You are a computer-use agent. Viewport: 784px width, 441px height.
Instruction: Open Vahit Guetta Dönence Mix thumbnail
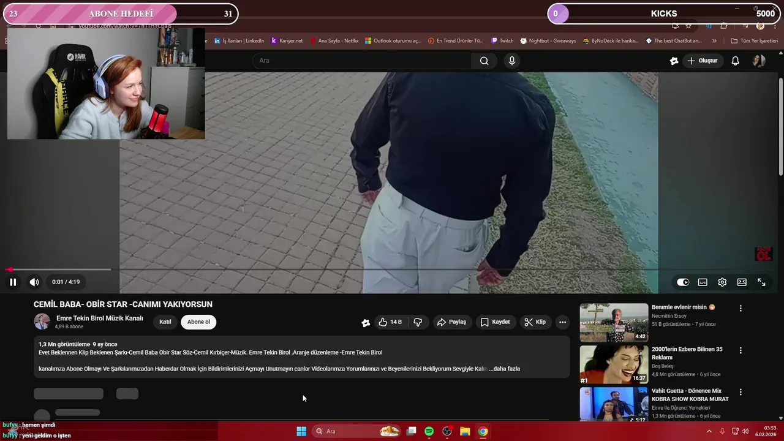(x=614, y=404)
